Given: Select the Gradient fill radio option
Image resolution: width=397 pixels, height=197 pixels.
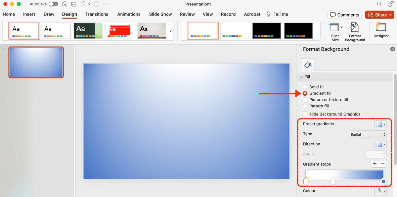Looking at the screenshot, I should pos(305,93).
